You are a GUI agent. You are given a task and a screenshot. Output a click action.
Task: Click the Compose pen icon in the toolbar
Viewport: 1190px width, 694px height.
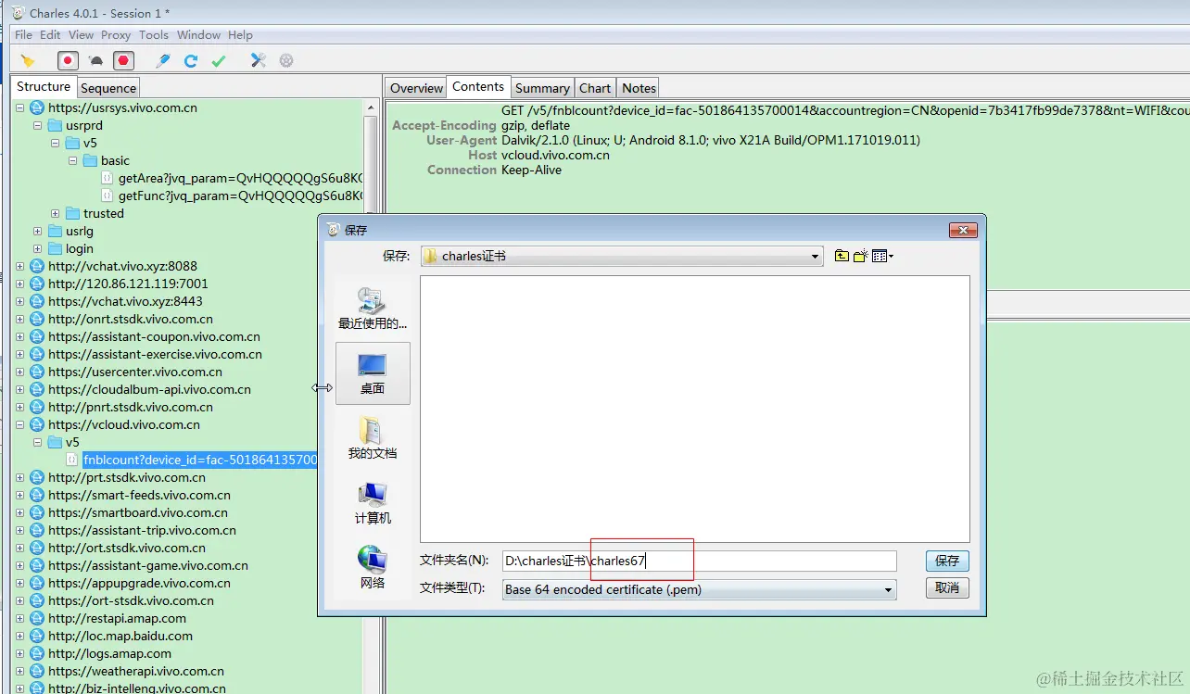(163, 61)
